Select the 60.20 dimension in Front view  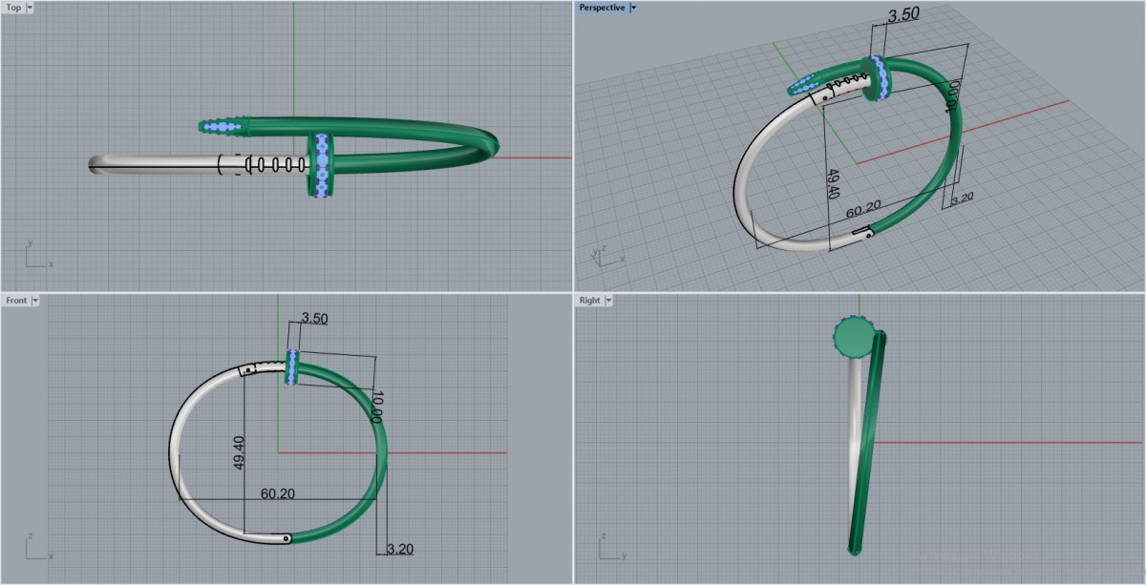tap(277, 493)
